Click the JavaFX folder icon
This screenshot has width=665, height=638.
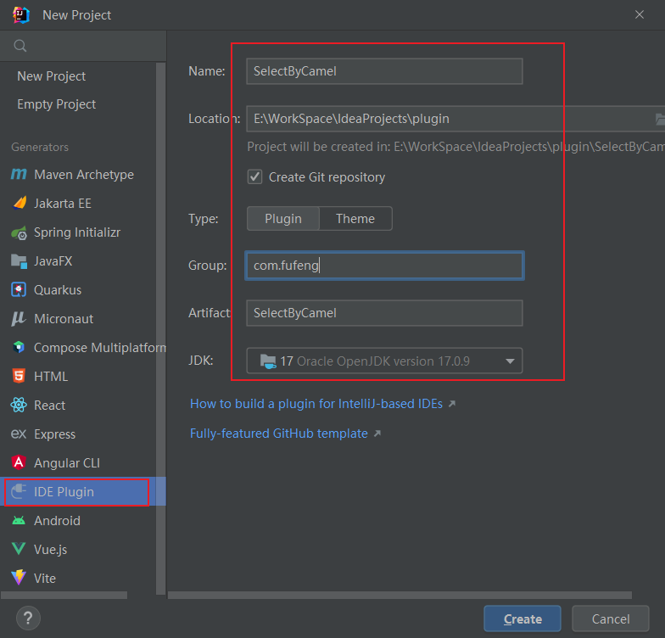19,261
